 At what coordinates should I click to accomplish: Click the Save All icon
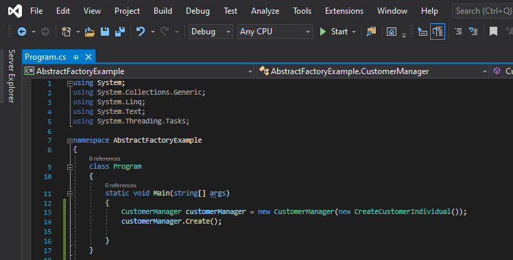coord(120,32)
